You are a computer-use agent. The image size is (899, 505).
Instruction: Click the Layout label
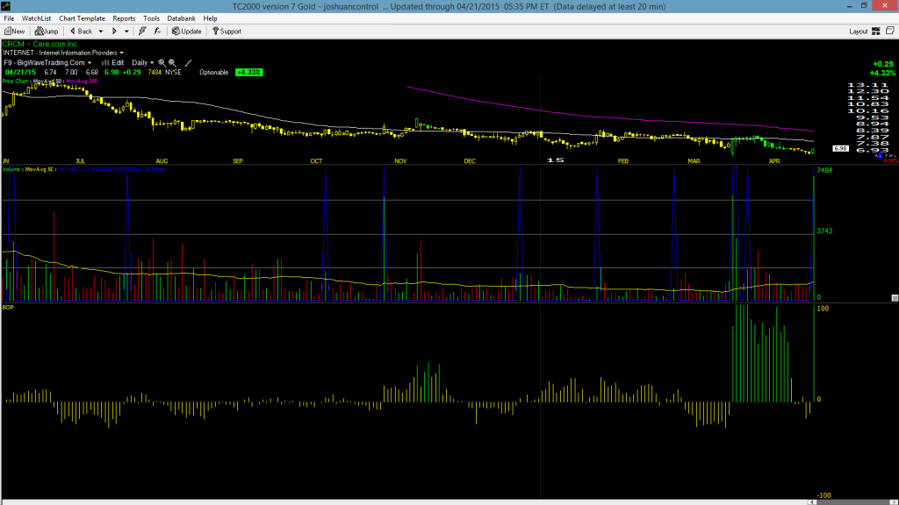coord(859,32)
